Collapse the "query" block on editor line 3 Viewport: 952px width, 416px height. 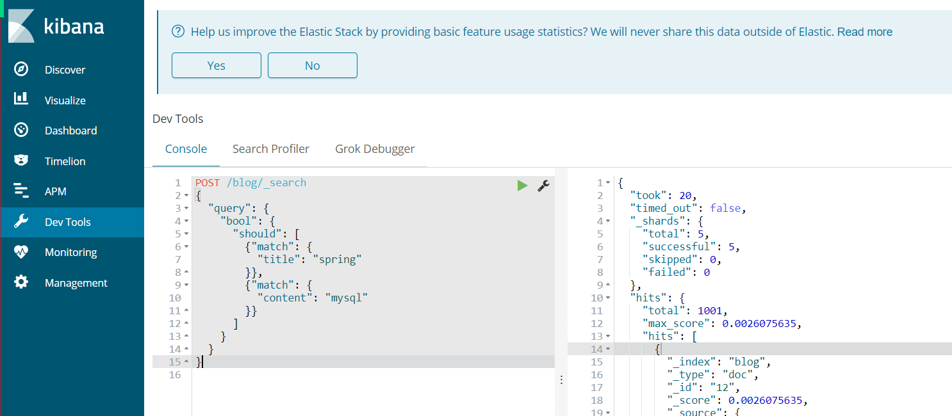[186, 209]
